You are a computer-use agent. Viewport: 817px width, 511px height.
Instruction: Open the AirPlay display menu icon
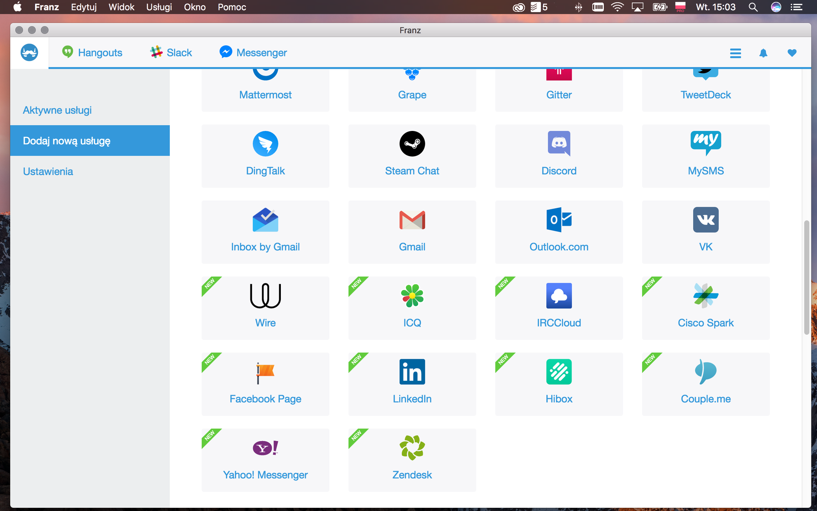tap(637, 7)
